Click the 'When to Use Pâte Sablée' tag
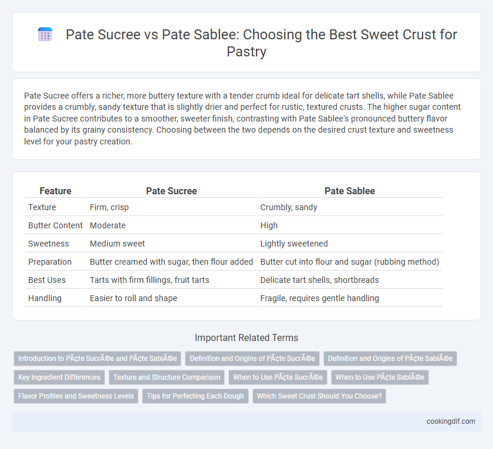Screen dimensions: 493x449 pos(380,377)
